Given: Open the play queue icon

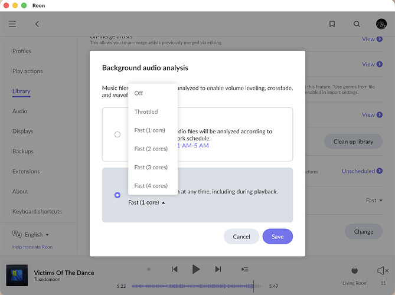Looking at the screenshot, I should pyautogui.click(x=244, y=269).
